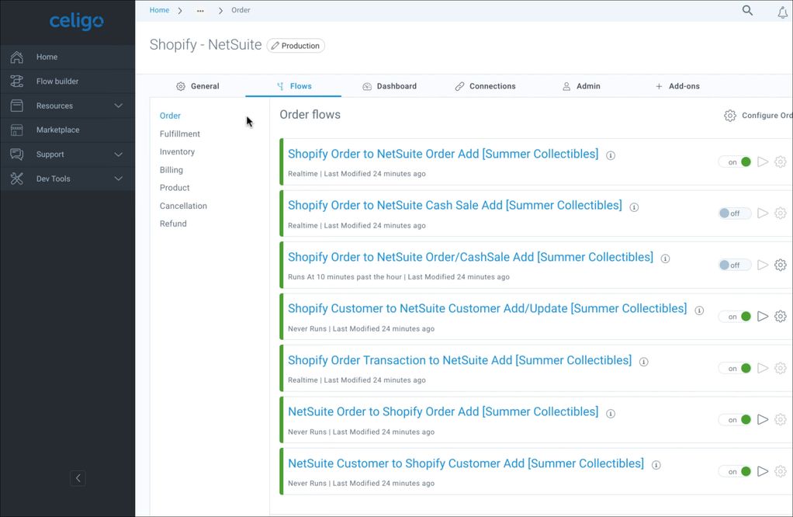The image size is (793, 517).
Task: Collapse the sidebar with the arrow button
Action: [x=78, y=478]
